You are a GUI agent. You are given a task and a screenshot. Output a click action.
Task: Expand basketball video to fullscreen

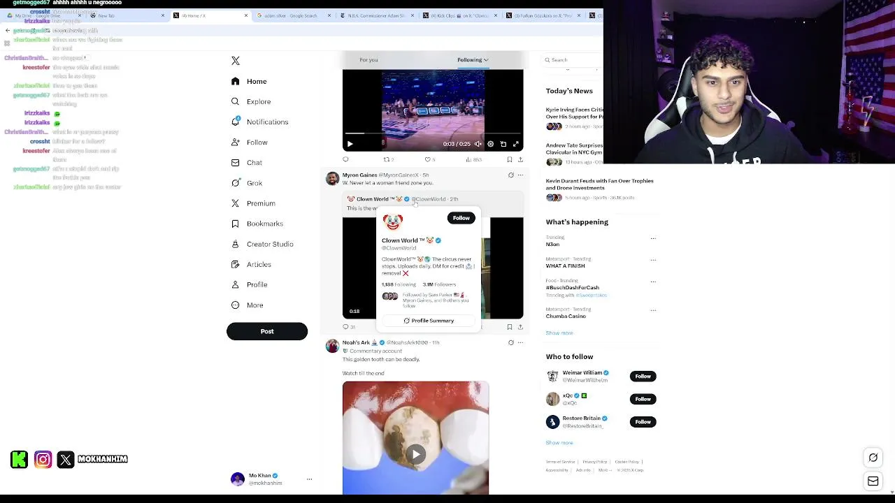point(516,144)
